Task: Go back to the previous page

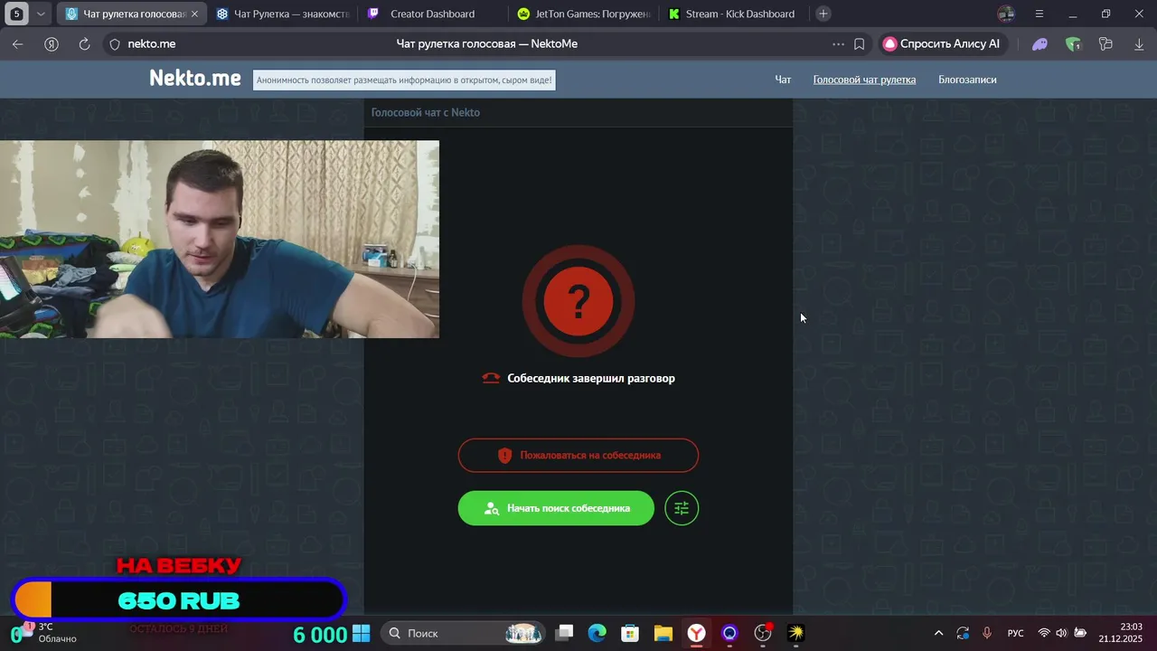Action: (x=17, y=43)
